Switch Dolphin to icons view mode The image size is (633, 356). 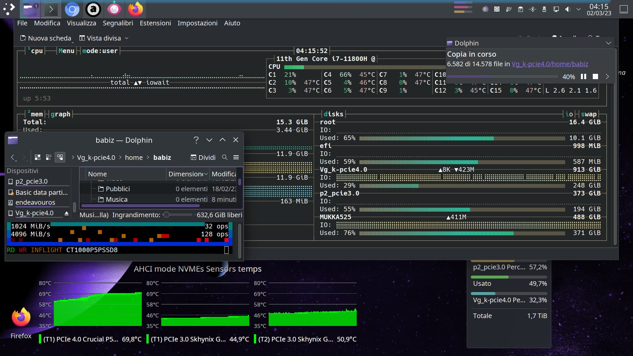pyautogui.click(x=38, y=158)
